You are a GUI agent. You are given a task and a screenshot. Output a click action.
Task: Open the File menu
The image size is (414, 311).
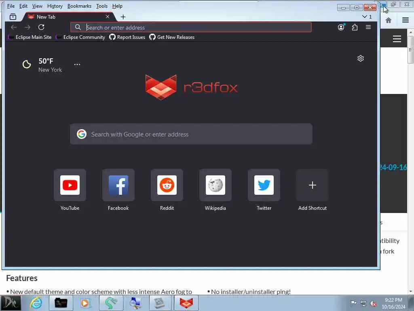tap(11, 6)
